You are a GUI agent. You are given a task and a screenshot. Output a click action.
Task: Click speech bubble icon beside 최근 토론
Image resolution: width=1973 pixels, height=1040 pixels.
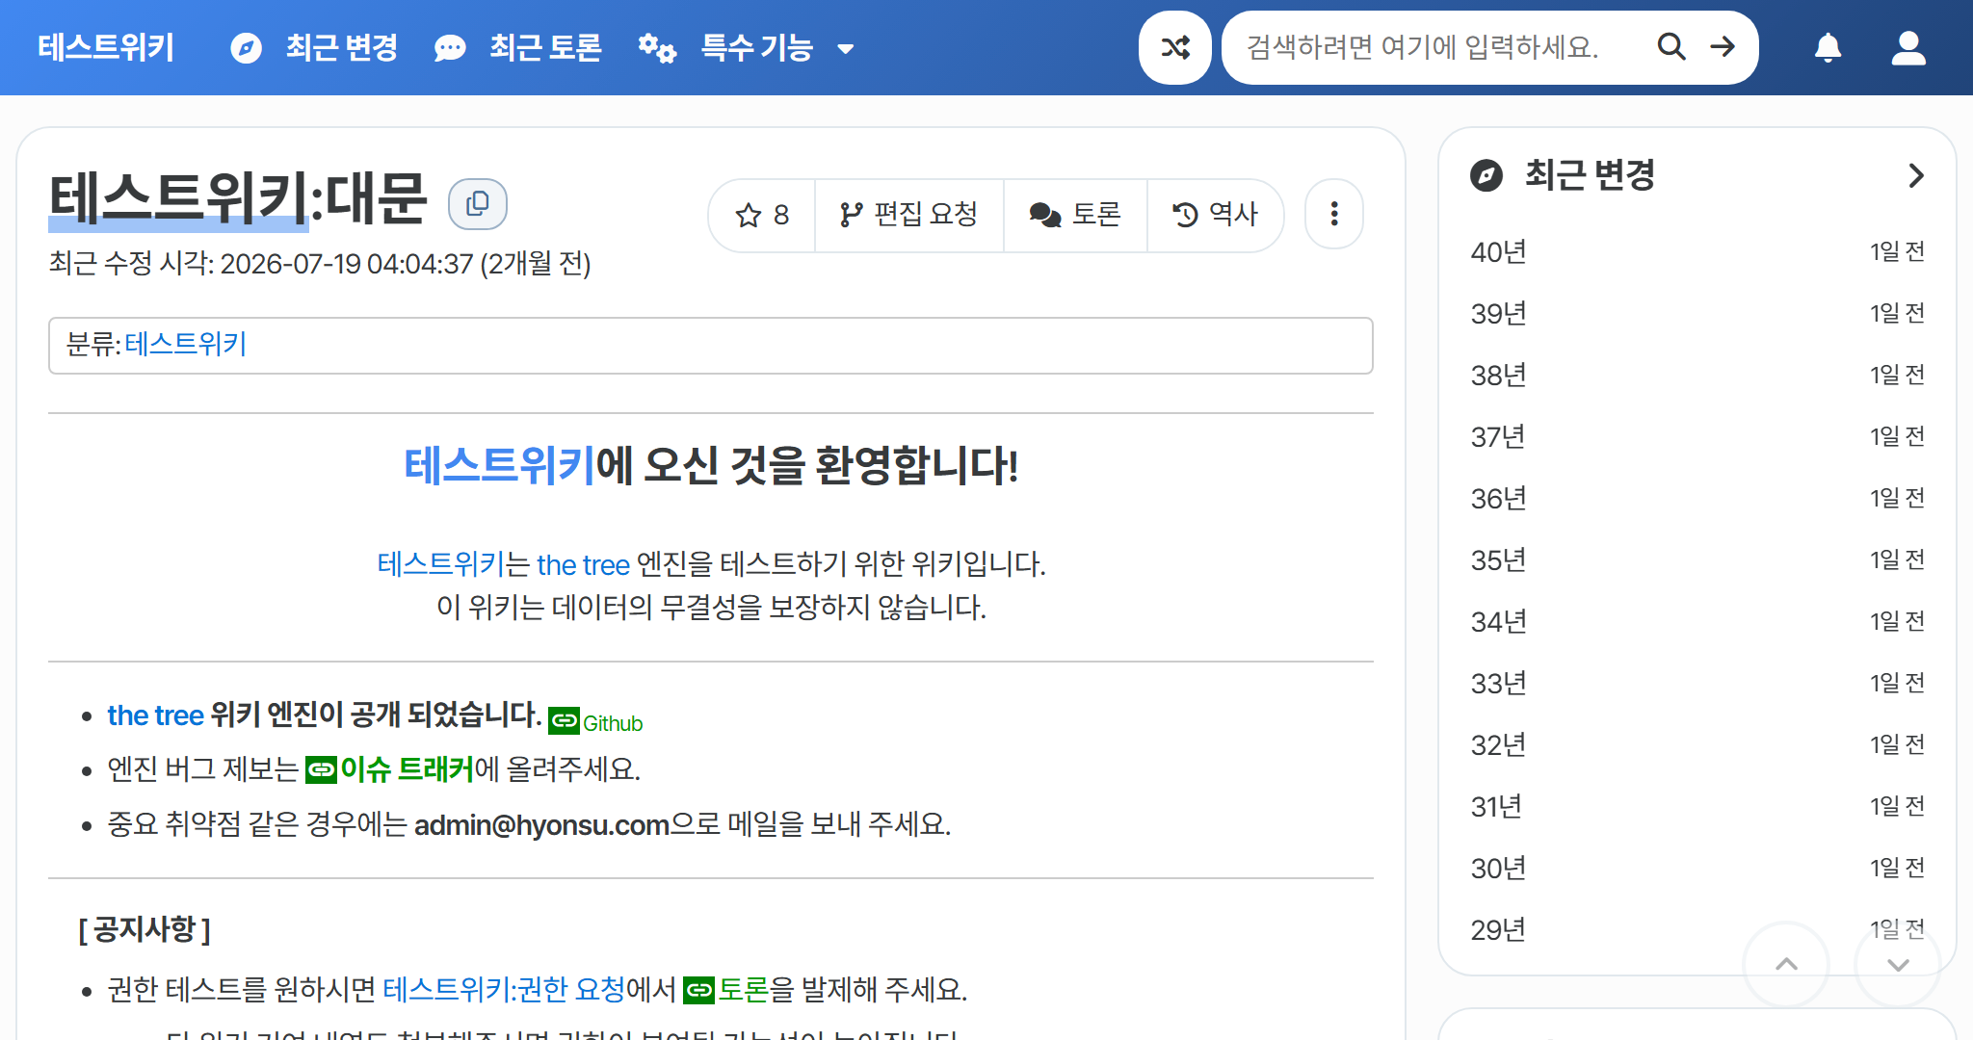point(450,47)
